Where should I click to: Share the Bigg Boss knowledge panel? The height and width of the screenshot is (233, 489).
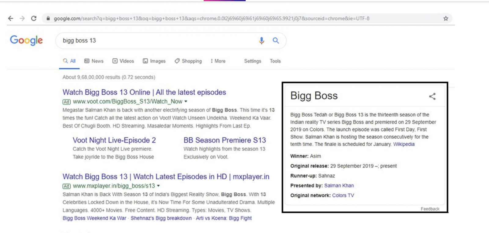pos(432,96)
